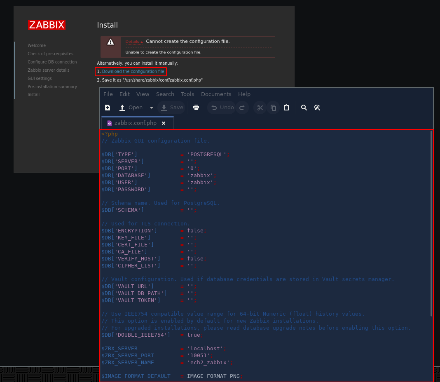The height and width of the screenshot is (382, 440).
Task: Print the current document
Action: point(196,108)
